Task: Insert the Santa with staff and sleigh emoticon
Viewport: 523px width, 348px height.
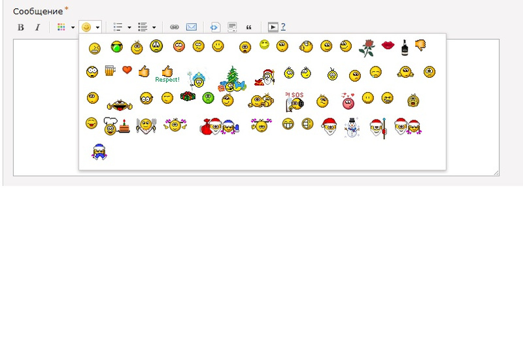Action: [265, 77]
